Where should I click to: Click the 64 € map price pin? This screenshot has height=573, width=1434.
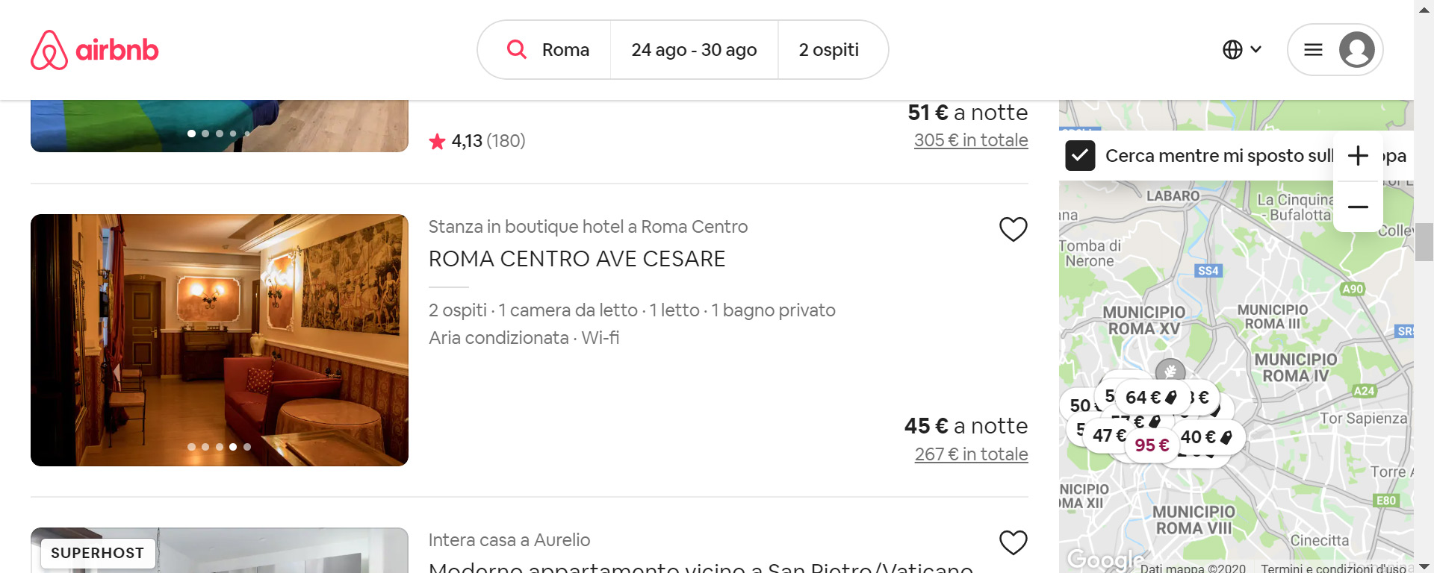[x=1149, y=398]
